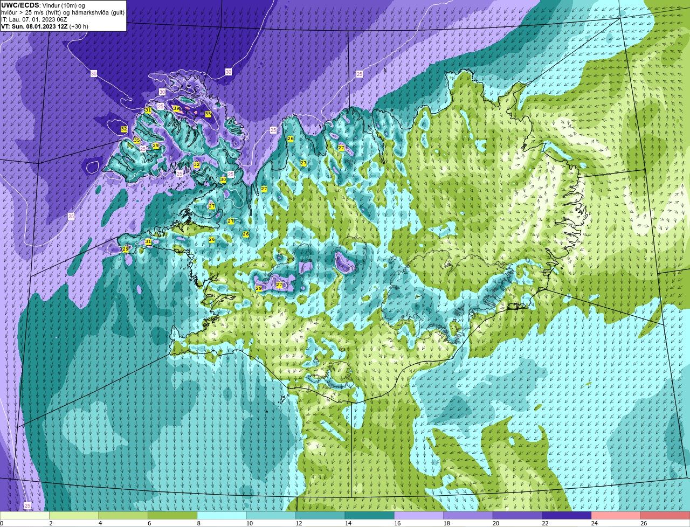
Task: Select the light turquoise 10–12 legend swatch
Action: pyautogui.click(x=271, y=515)
